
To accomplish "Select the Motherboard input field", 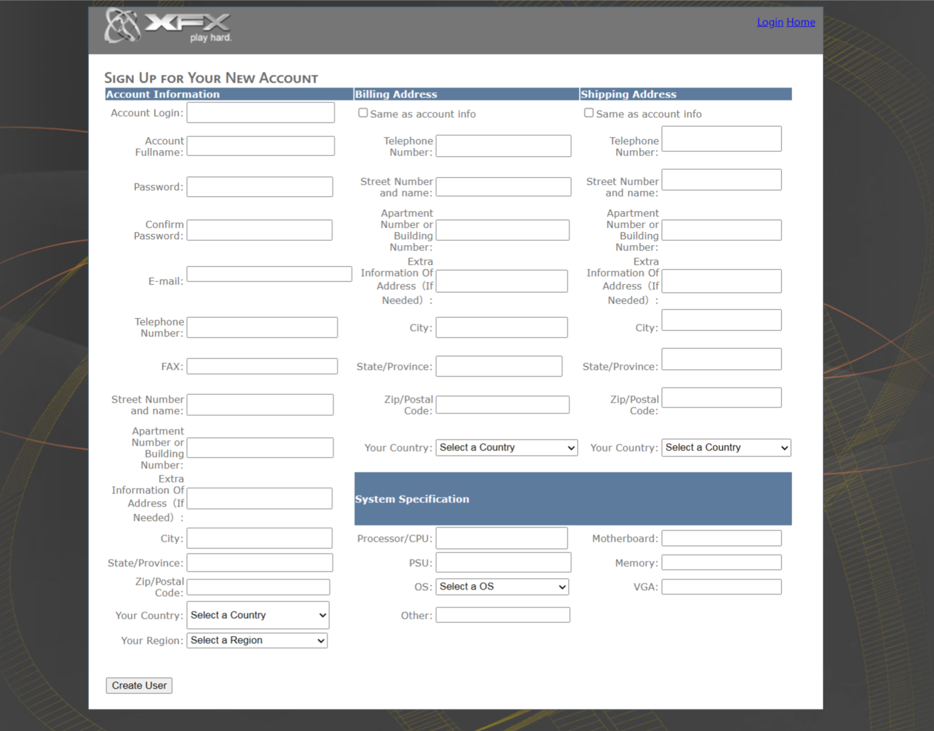I will pyautogui.click(x=721, y=539).
